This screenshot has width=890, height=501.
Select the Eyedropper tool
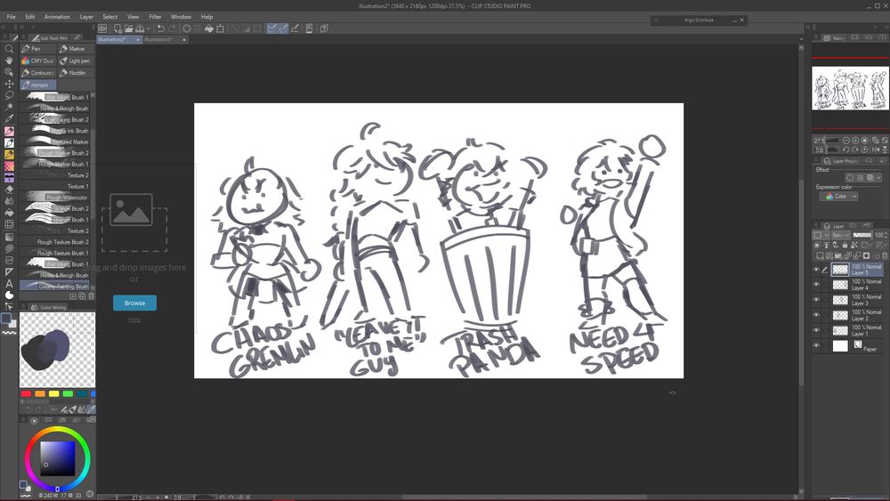coord(9,118)
